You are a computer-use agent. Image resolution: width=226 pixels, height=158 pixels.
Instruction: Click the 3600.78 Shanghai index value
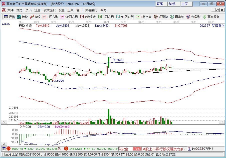(x=17, y=149)
